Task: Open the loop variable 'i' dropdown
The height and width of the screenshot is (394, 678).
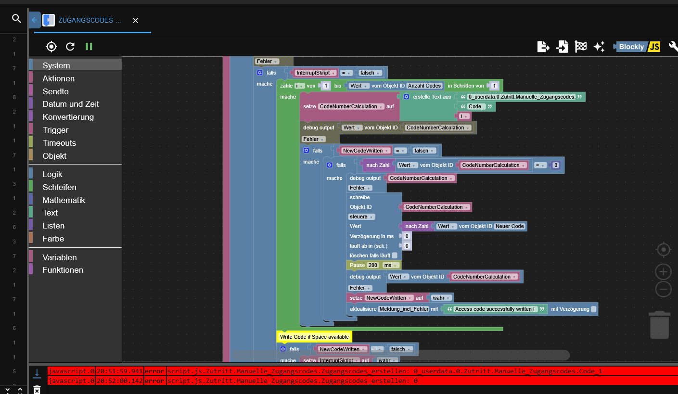Action: click(x=300, y=86)
